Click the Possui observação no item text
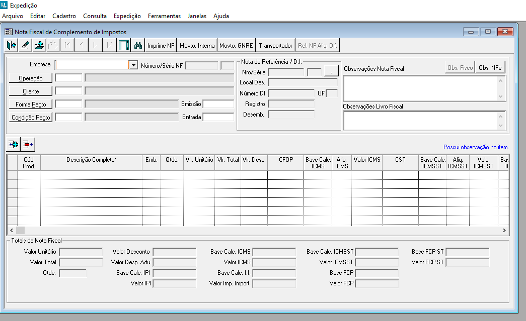Viewport: 526px width, 321px height. point(476,147)
